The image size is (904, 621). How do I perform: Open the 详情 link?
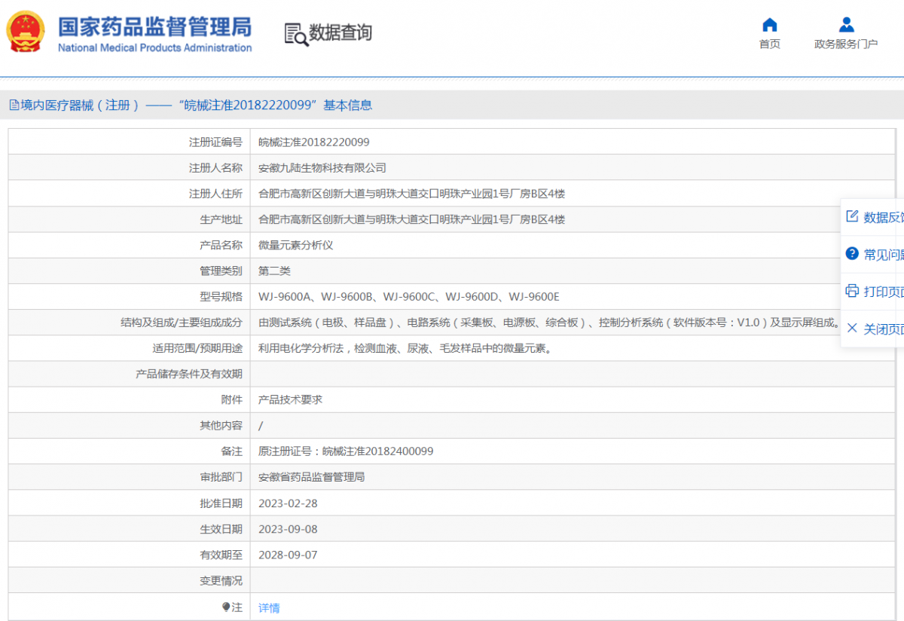point(269,607)
